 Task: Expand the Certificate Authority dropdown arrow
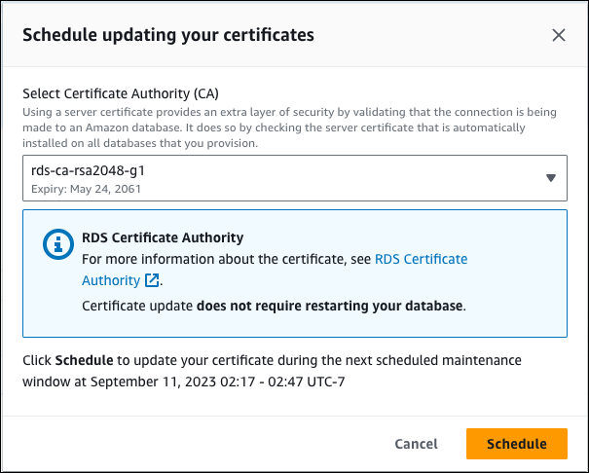550,178
